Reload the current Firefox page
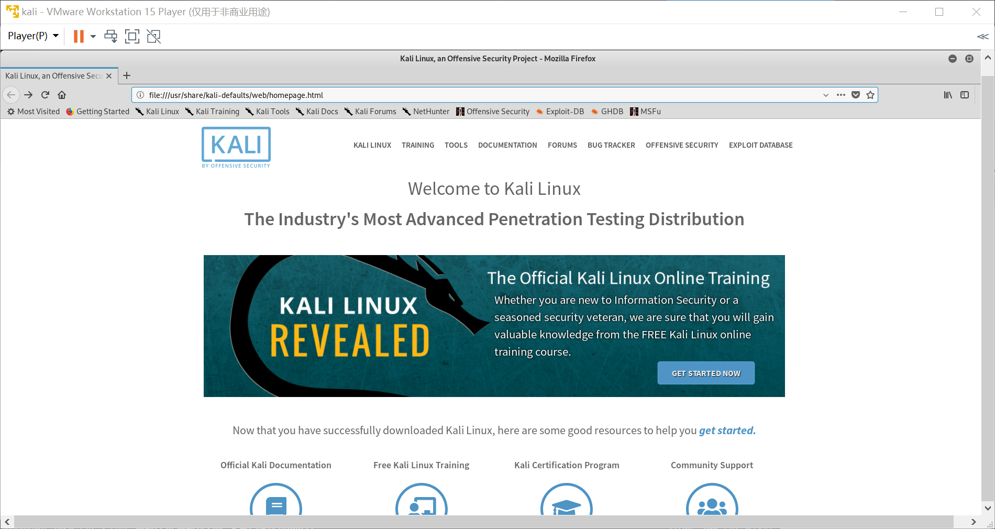 45,95
